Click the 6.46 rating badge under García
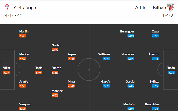The height and width of the screenshot is (111, 178). point(131,86)
